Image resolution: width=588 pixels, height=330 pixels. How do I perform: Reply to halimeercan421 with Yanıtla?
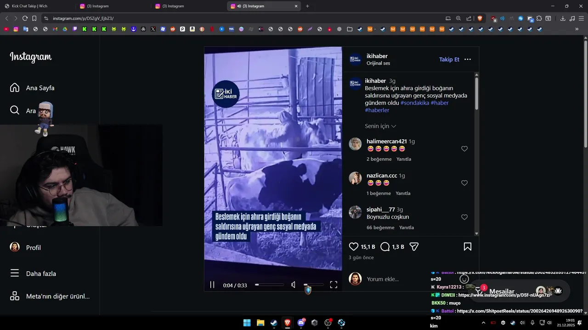[x=404, y=159]
